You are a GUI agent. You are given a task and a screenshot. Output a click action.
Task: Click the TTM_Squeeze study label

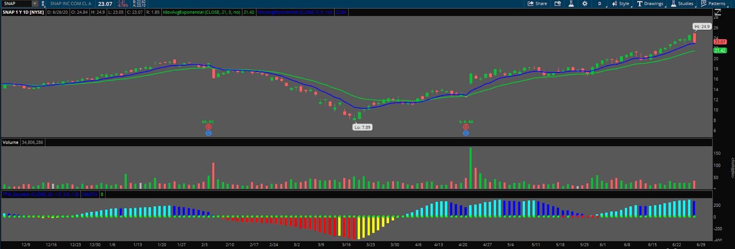tap(41, 194)
